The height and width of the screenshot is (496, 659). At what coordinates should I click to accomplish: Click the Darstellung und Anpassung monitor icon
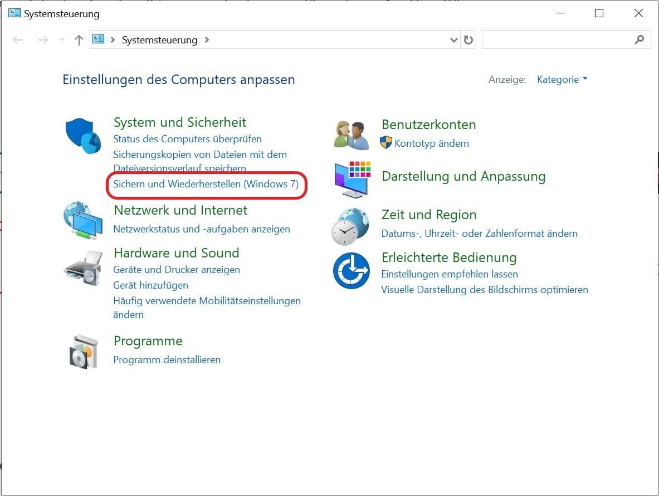tap(352, 179)
